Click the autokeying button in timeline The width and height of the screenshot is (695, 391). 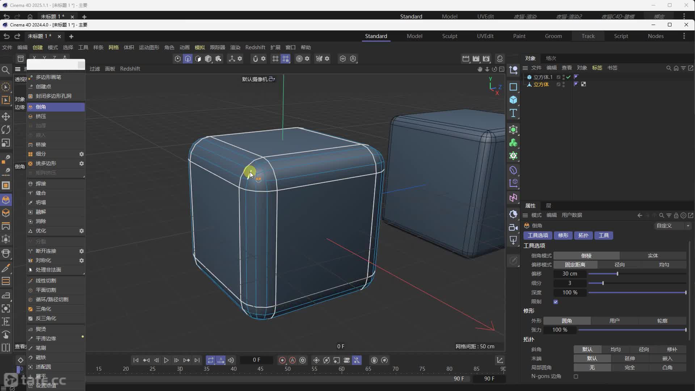point(292,360)
